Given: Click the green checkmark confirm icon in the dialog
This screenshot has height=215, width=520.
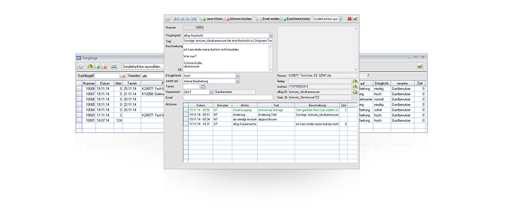Looking at the screenshot, I should 355,19.
